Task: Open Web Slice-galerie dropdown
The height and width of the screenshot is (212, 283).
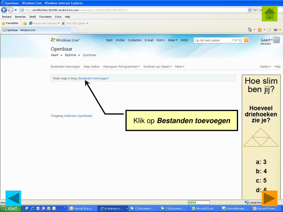Action: click(75, 23)
